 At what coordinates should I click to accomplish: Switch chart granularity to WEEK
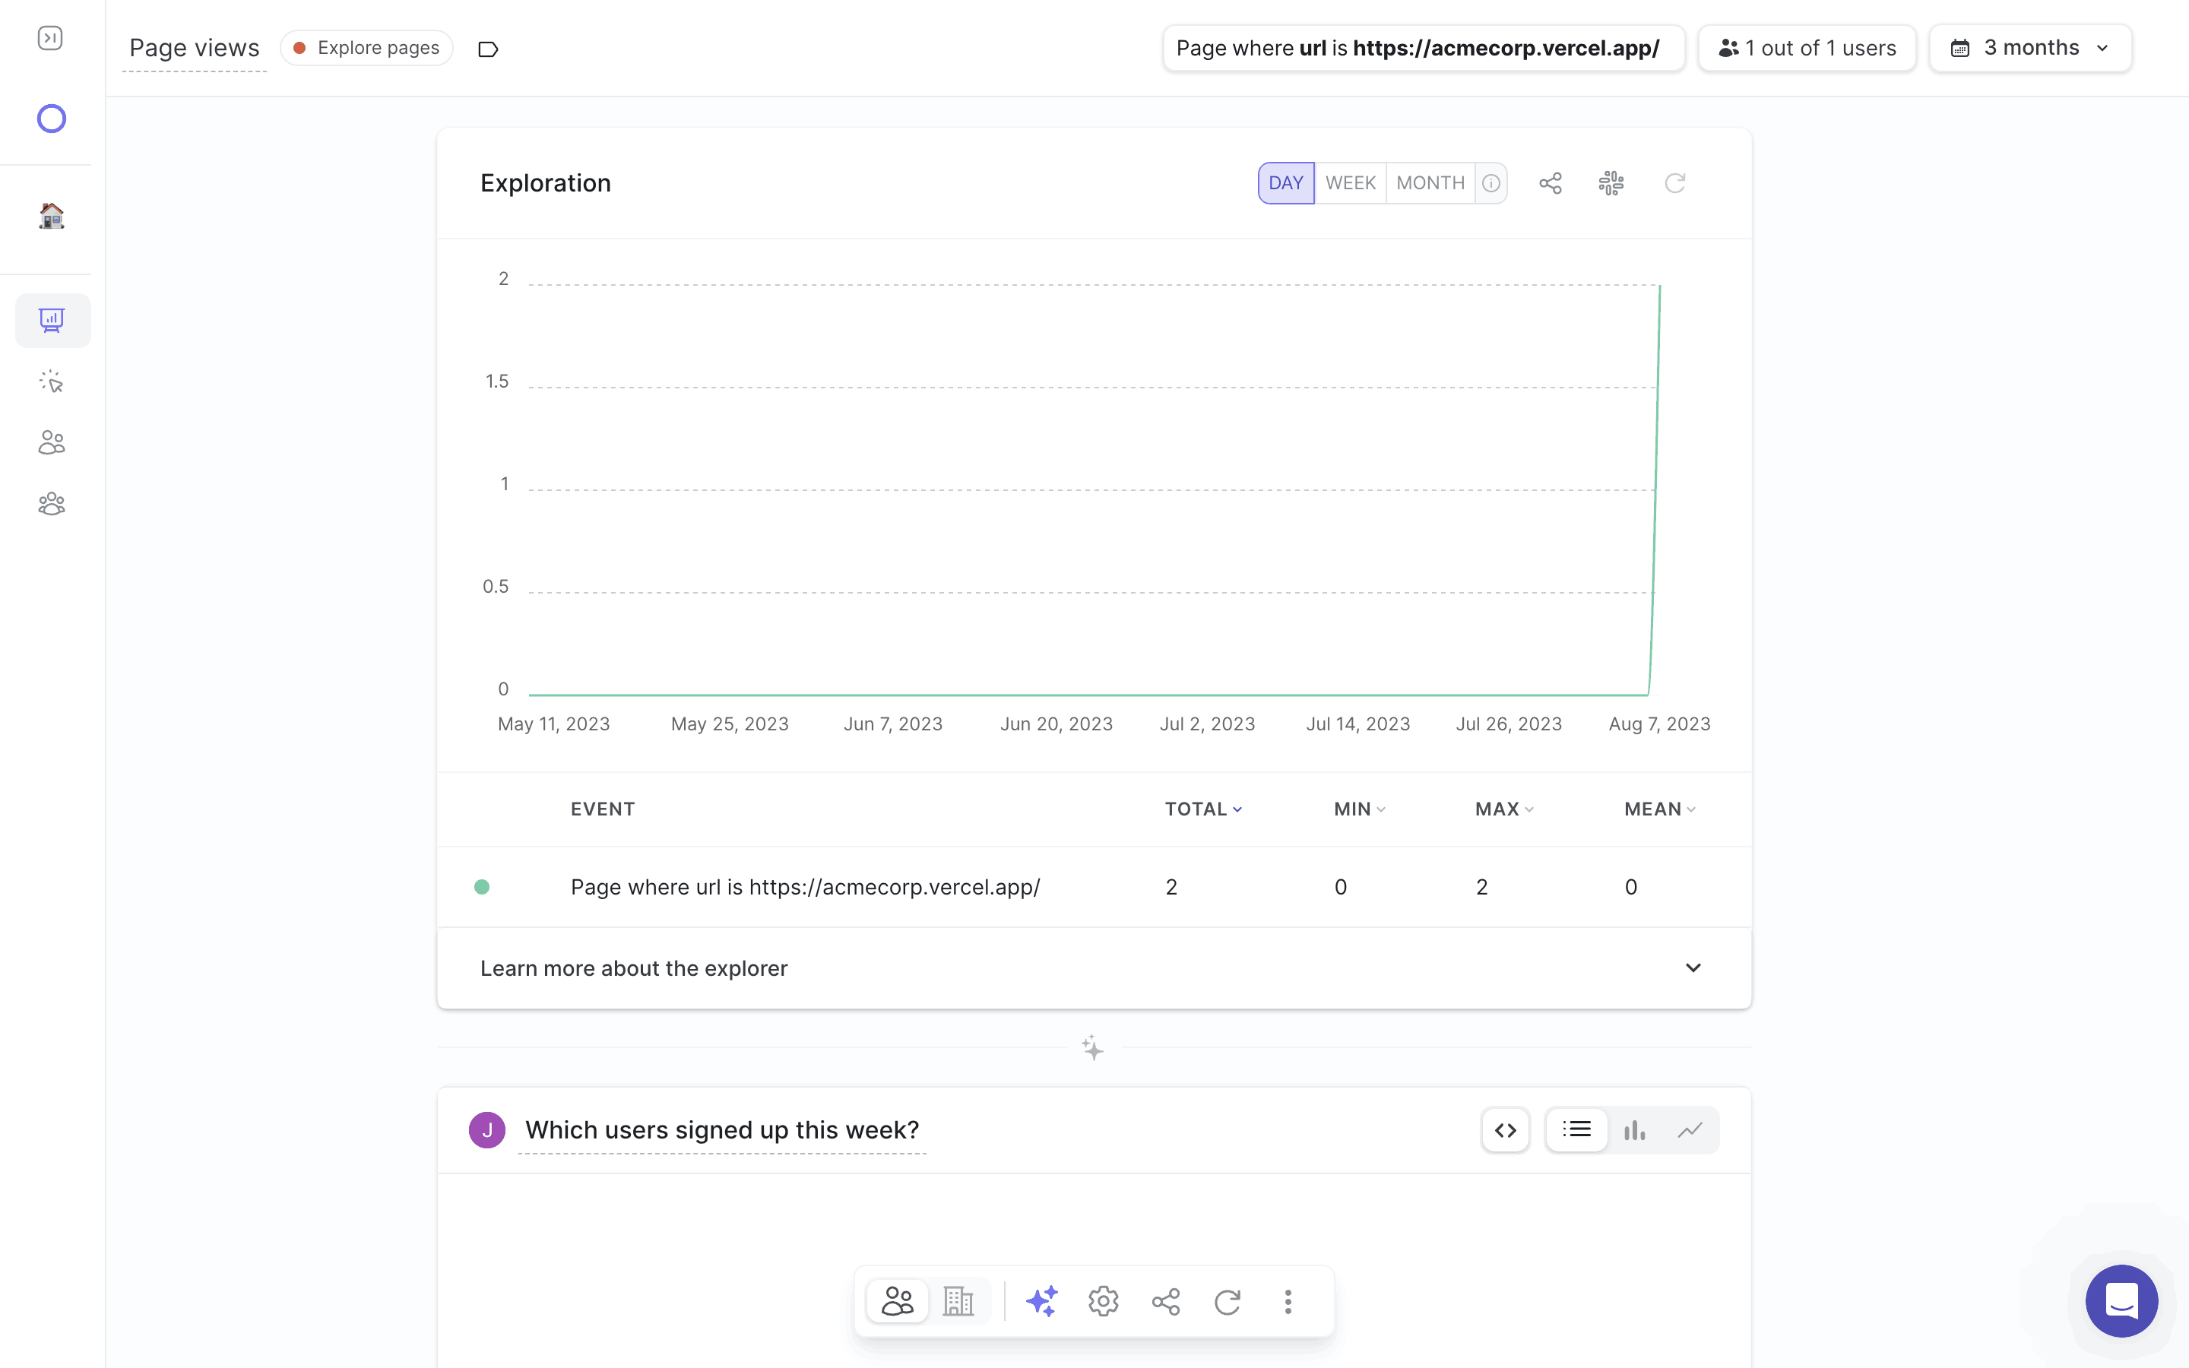click(x=1350, y=182)
